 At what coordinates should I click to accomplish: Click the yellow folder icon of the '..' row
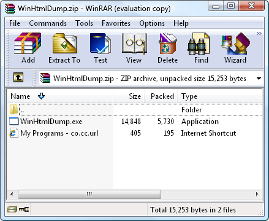[13, 109]
